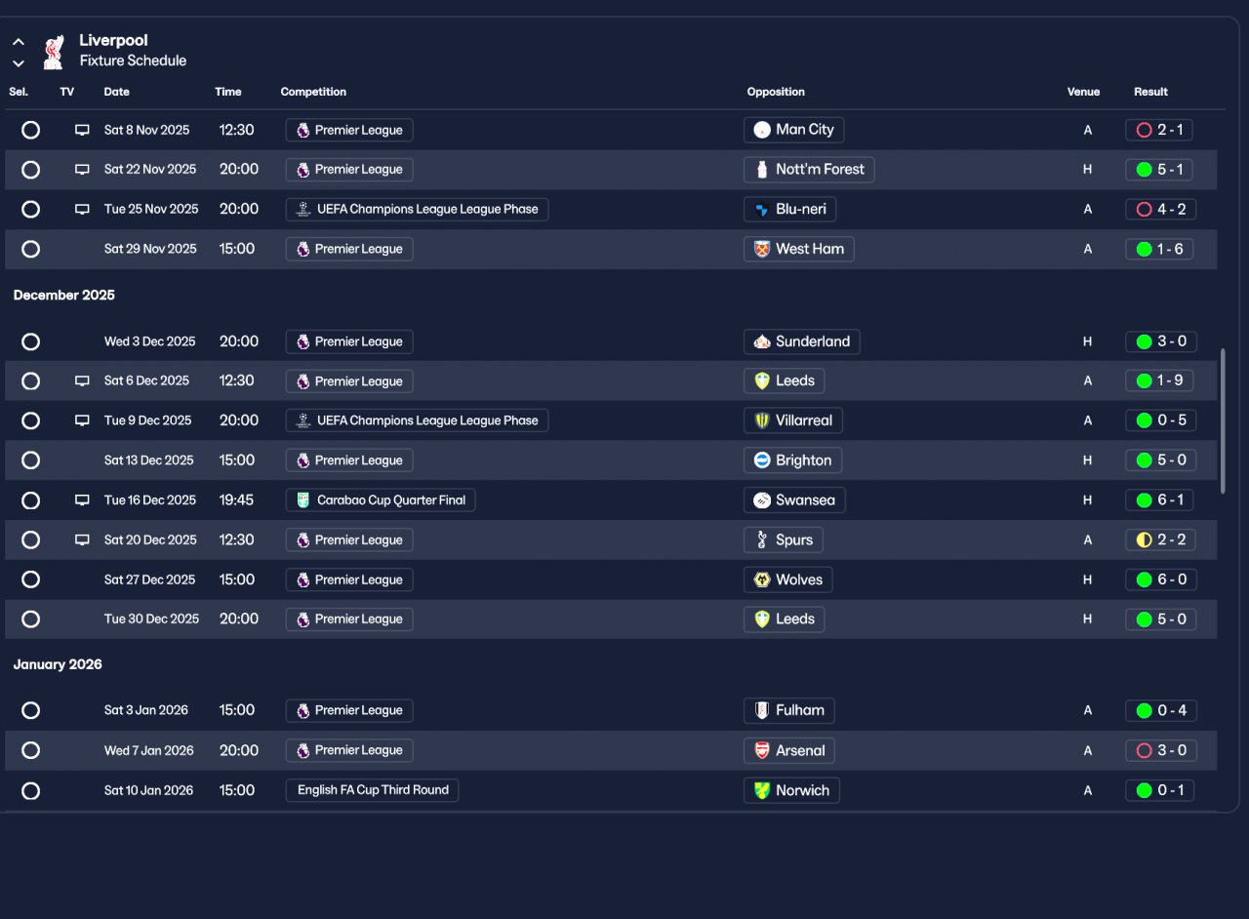Viewport: 1249px width, 919px height.
Task: Click the Opposition column header
Action: click(x=776, y=92)
